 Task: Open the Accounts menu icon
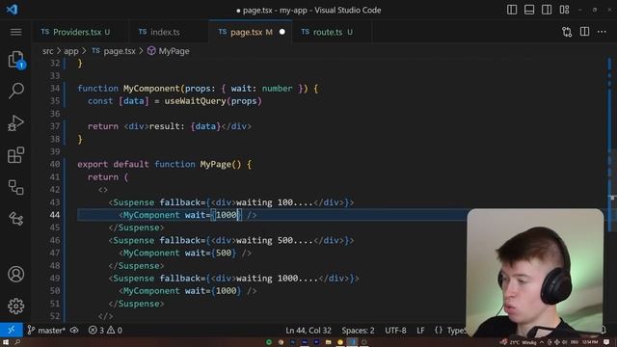[16, 274]
